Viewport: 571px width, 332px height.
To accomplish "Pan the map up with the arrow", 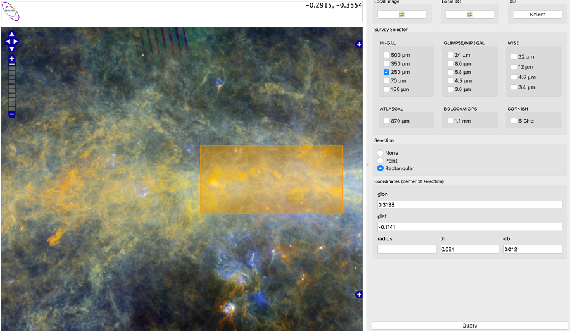I will coord(11,34).
